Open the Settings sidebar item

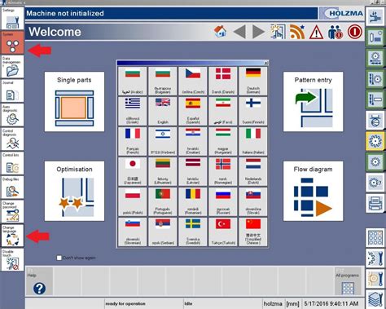click(x=12, y=19)
